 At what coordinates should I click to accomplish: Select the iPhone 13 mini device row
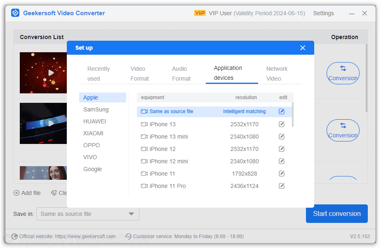point(214,137)
